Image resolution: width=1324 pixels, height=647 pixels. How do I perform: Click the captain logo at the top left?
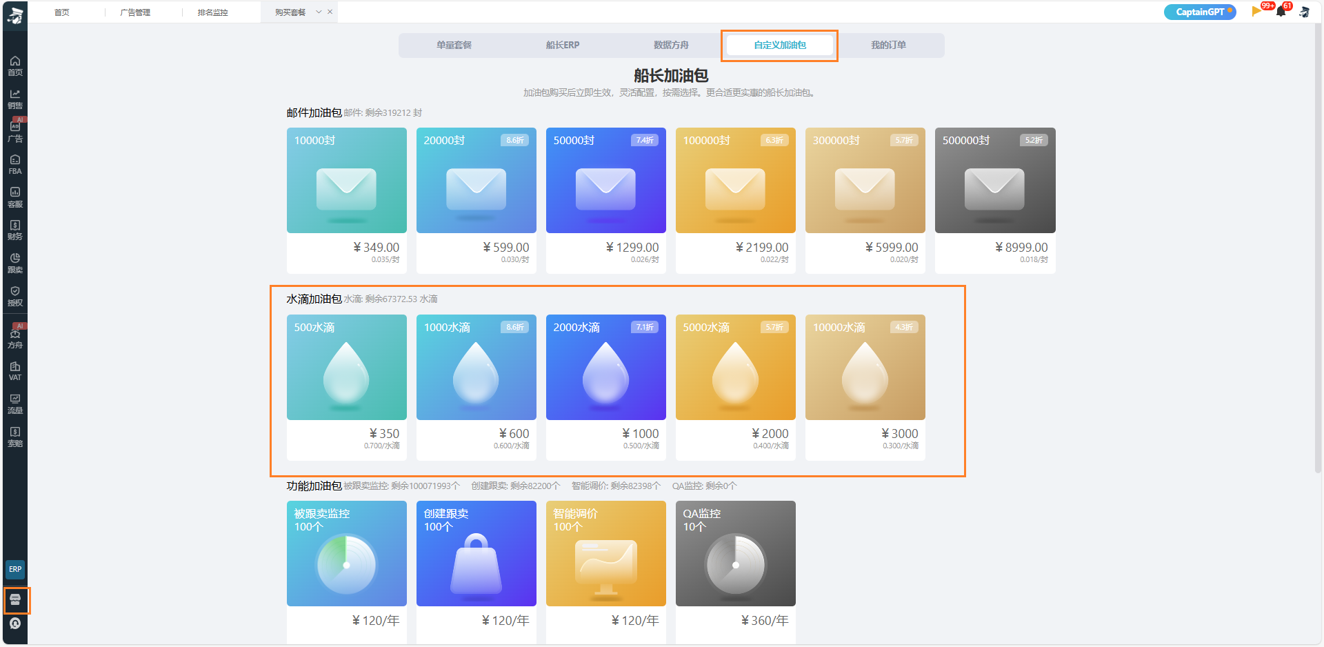pyautogui.click(x=15, y=15)
